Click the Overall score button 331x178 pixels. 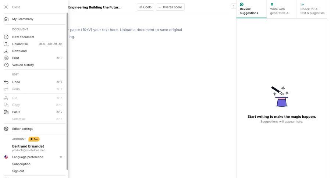170,7
